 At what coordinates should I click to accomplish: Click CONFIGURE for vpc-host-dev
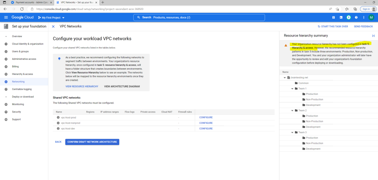click(x=206, y=129)
